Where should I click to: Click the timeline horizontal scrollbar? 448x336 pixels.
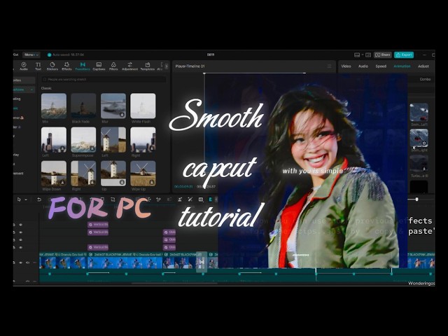point(174,283)
